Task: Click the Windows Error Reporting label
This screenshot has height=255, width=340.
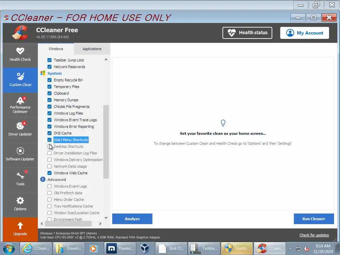Action: click(x=74, y=127)
